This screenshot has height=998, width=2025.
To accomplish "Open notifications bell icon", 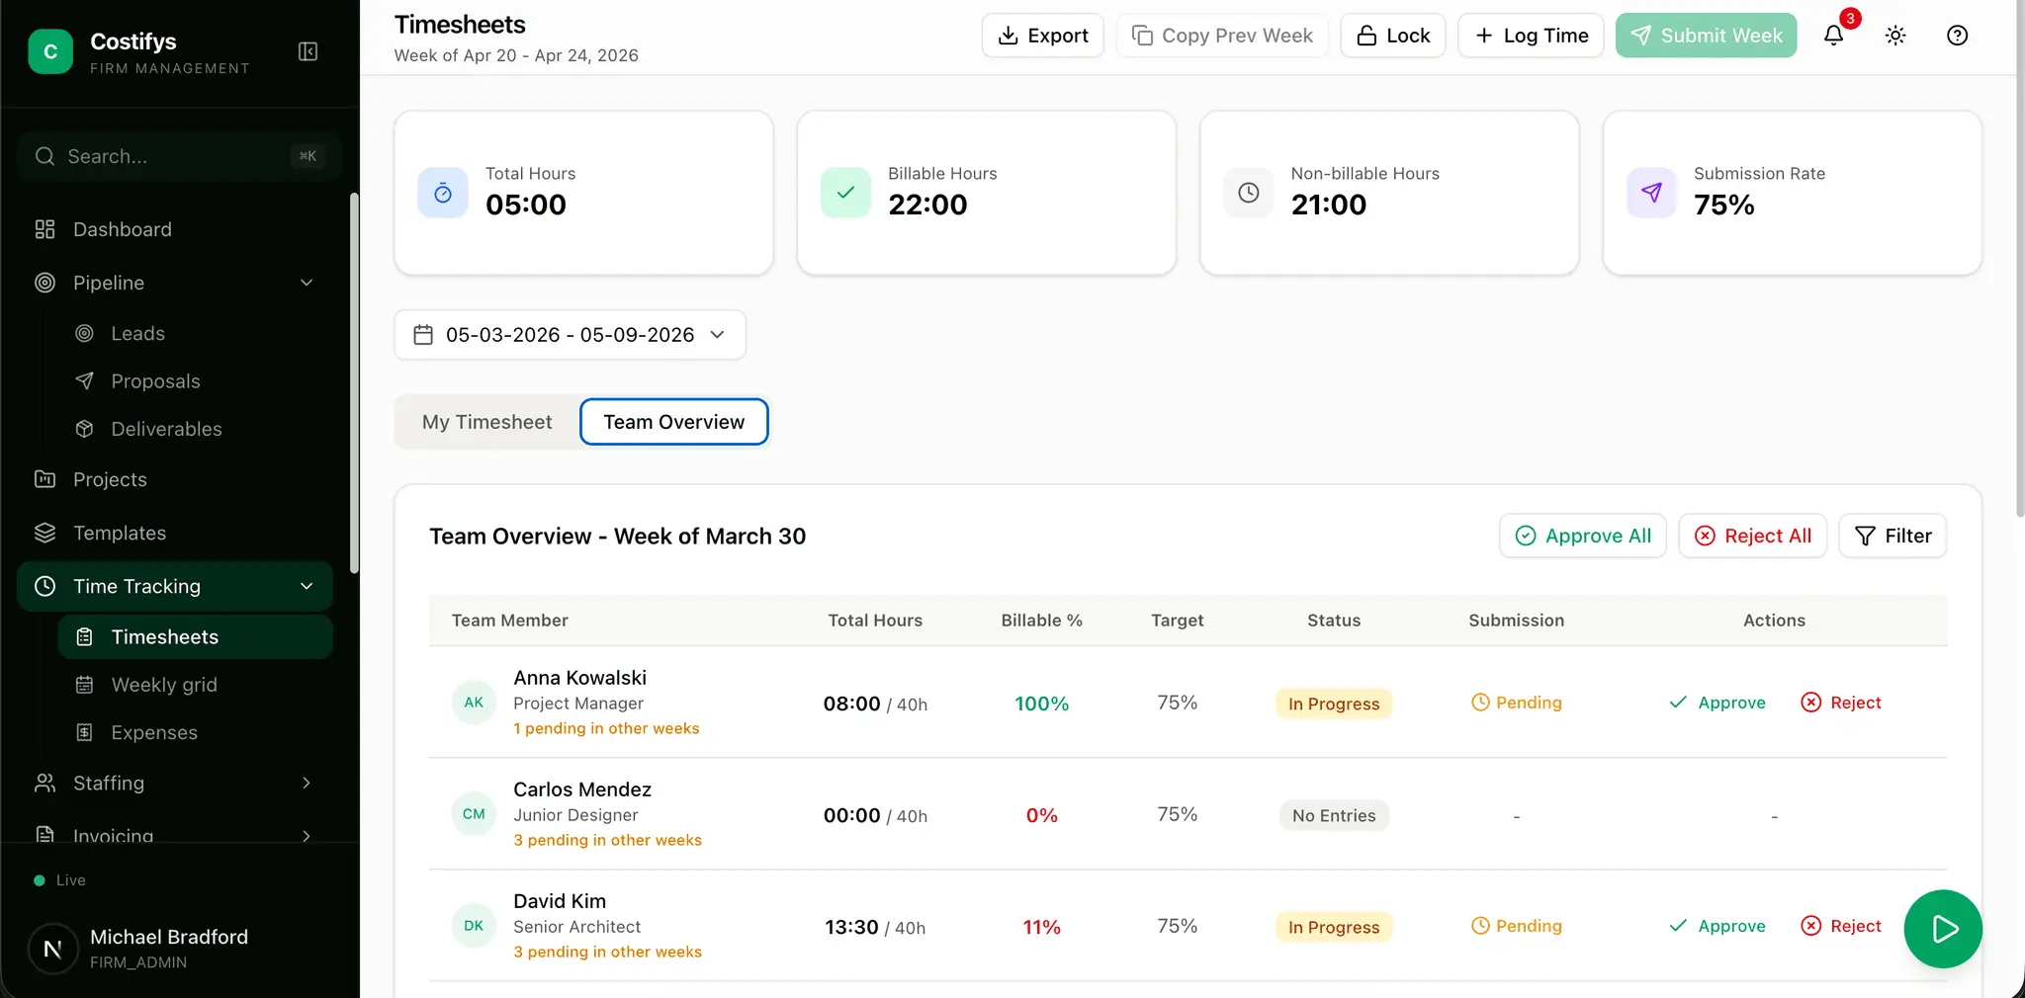I will (1834, 36).
